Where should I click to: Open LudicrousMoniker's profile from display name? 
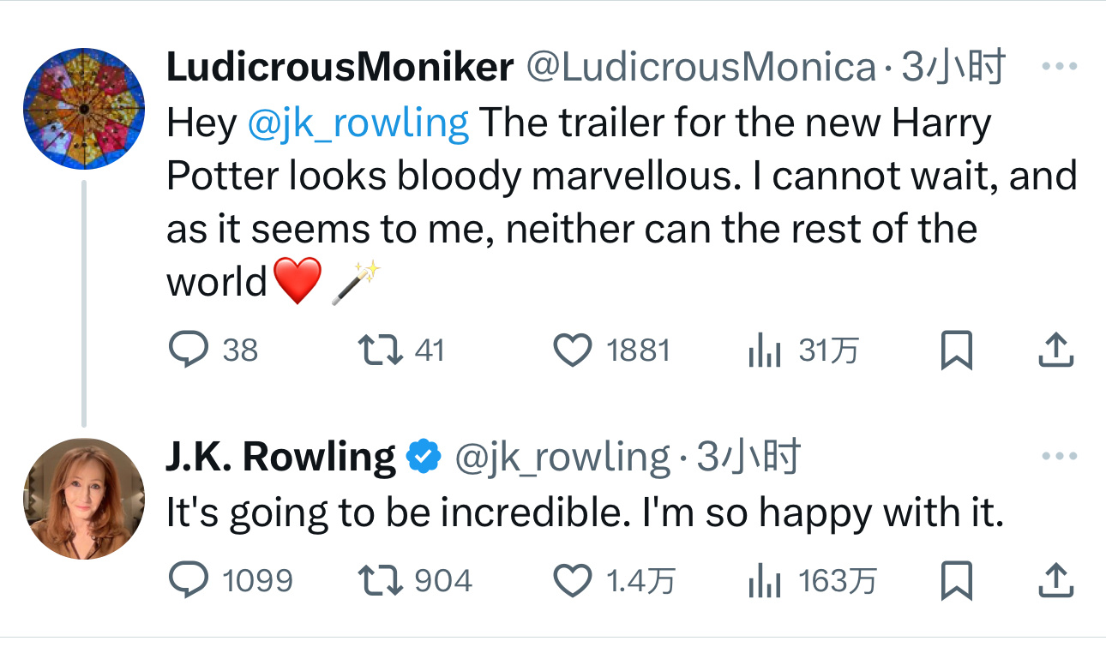coord(340,68)
